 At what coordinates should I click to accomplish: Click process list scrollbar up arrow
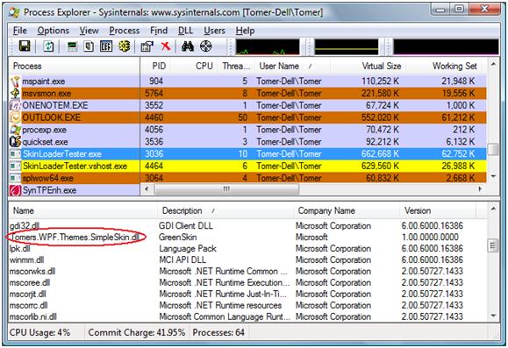click(x=493, y=64)
